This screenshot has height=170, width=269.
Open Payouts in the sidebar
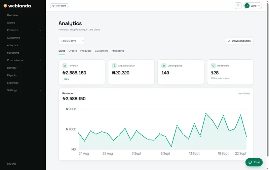(x=12, y=75)
